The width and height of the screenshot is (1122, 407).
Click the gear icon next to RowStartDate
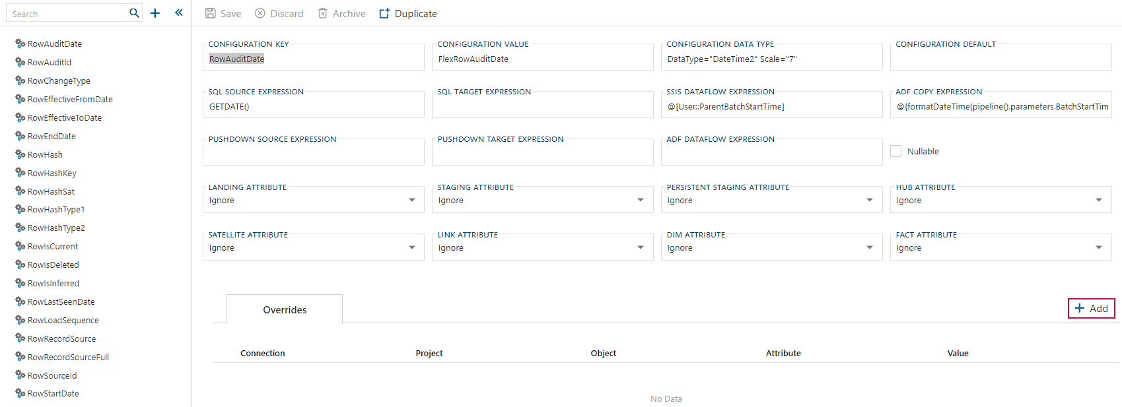pyautogui.click(x=20, y=393)
